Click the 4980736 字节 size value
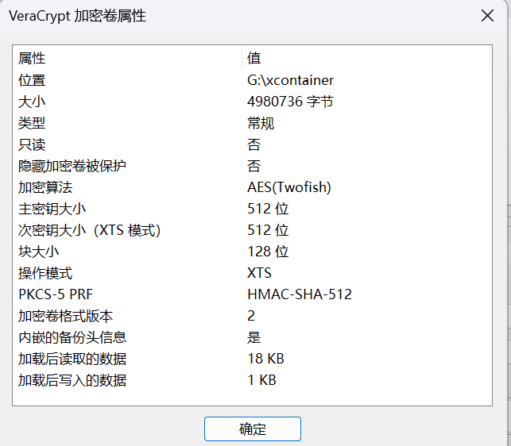 pyautogui.click(x=290, y=102)
